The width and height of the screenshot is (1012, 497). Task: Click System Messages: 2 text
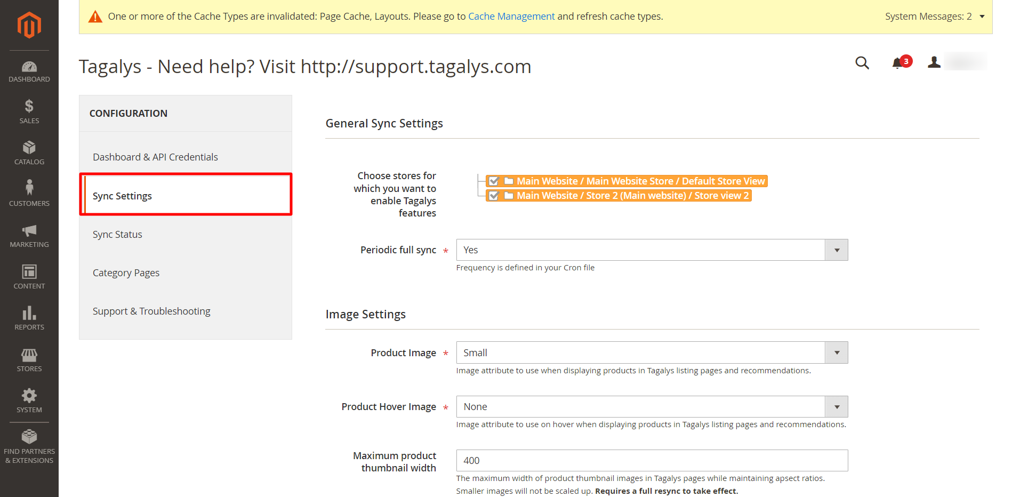point(928,17)
